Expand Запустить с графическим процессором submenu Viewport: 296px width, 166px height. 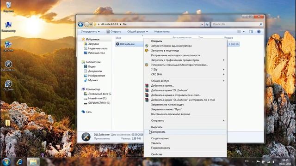(185, 60)
